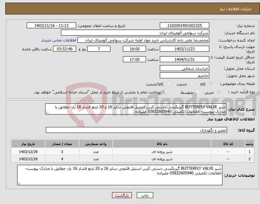Click شیر پروانه ای in row 2
260x204 pixels.
162,159
